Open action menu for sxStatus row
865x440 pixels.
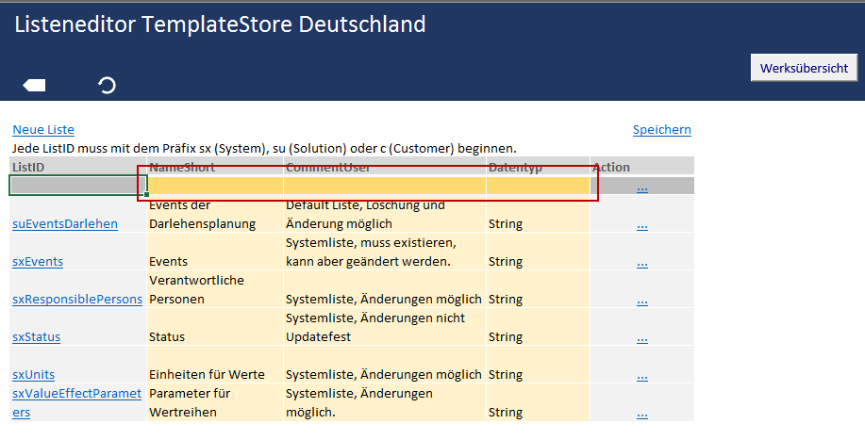(642, 337)
